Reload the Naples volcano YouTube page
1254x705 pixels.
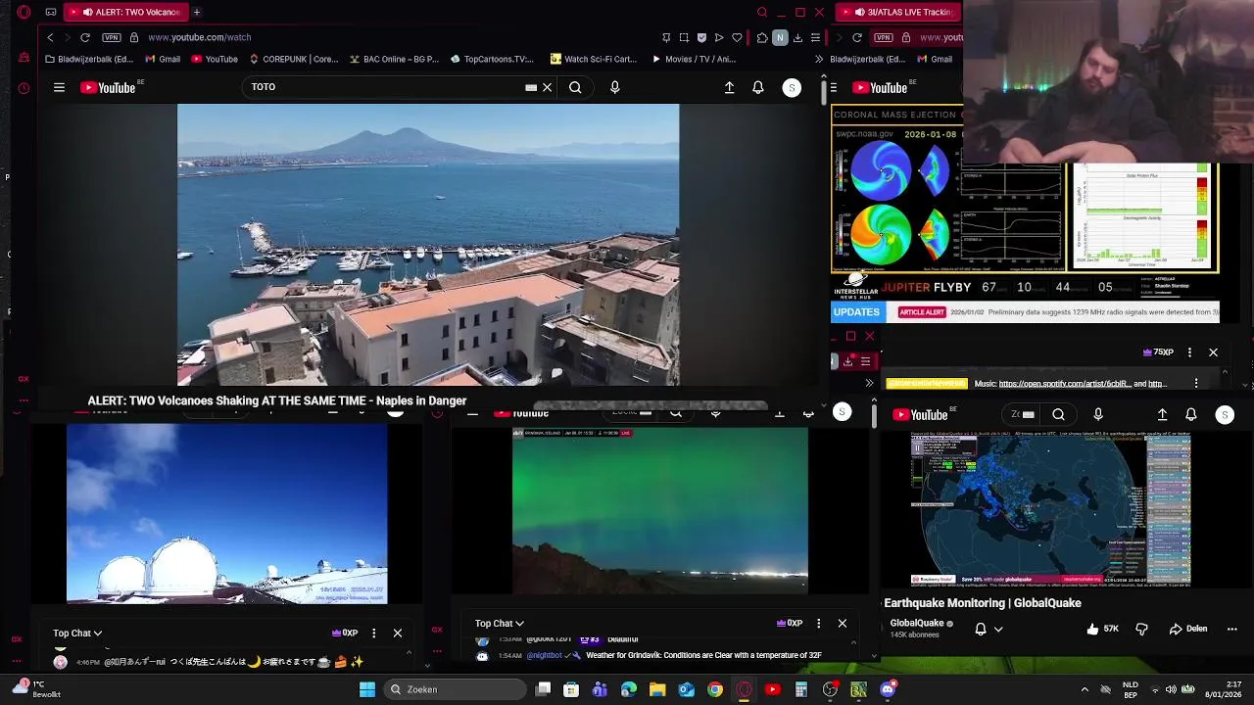tap(85, 37)
